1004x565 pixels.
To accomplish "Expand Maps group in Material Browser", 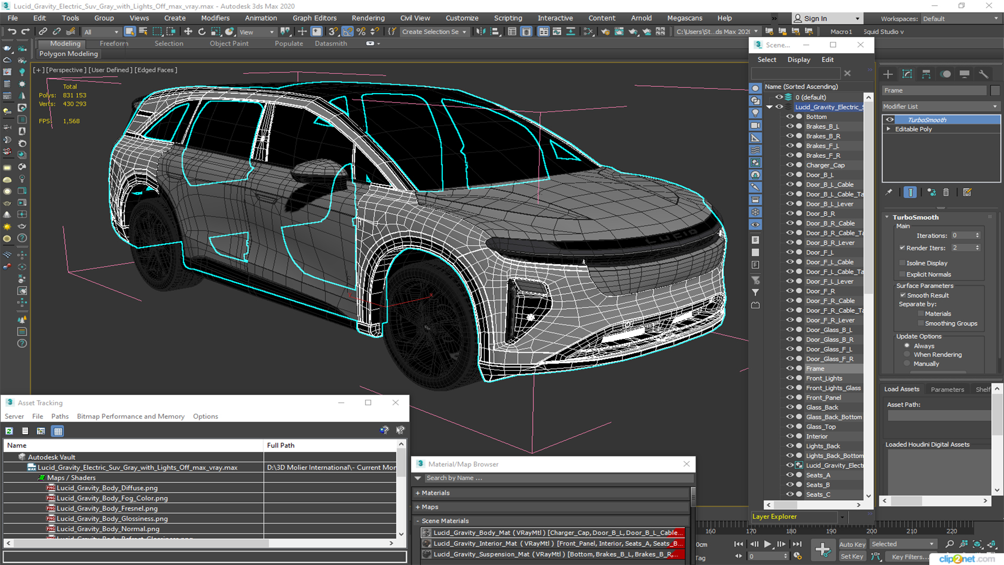I will coord(418,507).
